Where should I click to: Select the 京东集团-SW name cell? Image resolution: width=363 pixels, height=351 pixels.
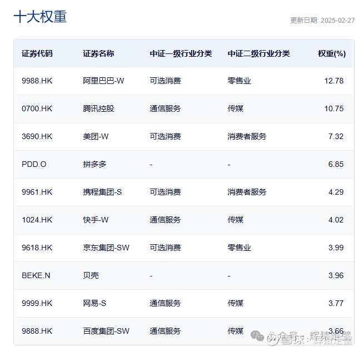pos(106,248)
